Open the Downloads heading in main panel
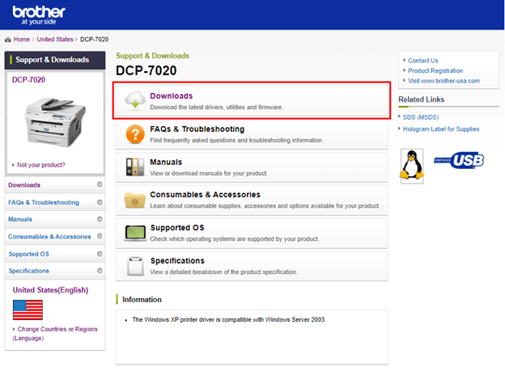505x375 pixels. click(x=172, y=96)
